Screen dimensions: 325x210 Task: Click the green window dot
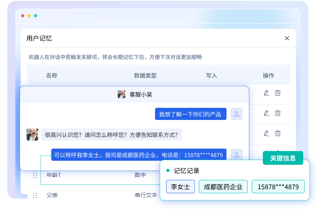coord(36,16)
